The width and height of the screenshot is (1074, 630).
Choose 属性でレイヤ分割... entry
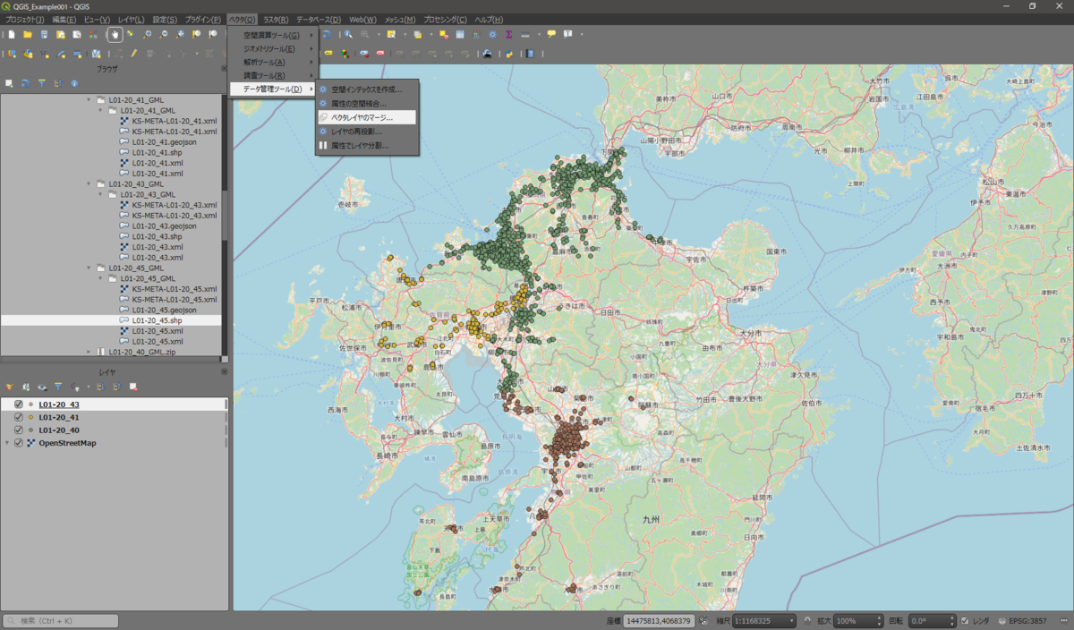pyautogui.click(x=367, y=145)
